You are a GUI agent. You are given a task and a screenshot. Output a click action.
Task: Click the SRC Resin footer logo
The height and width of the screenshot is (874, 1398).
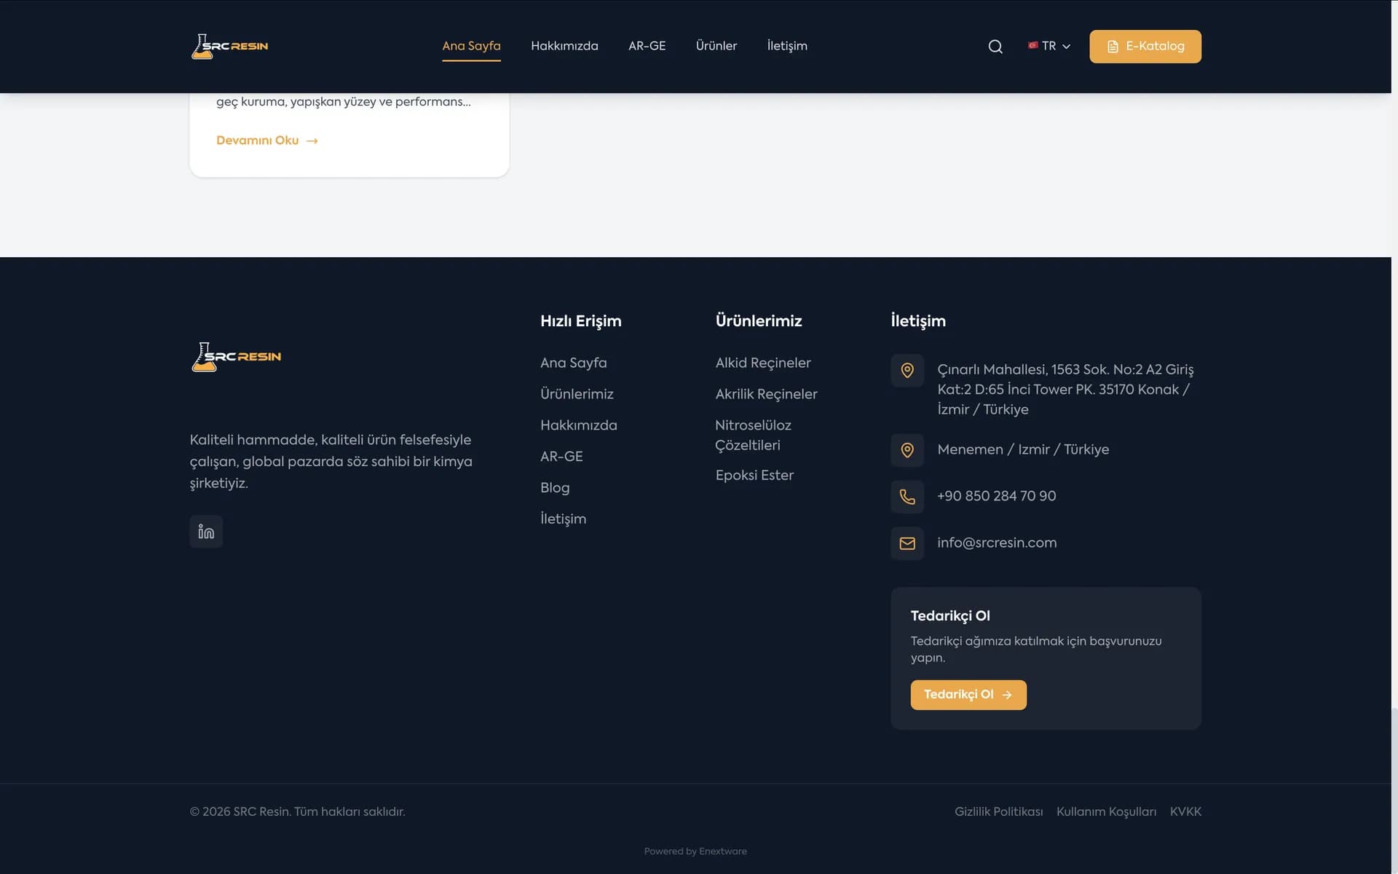pos(236,357)
